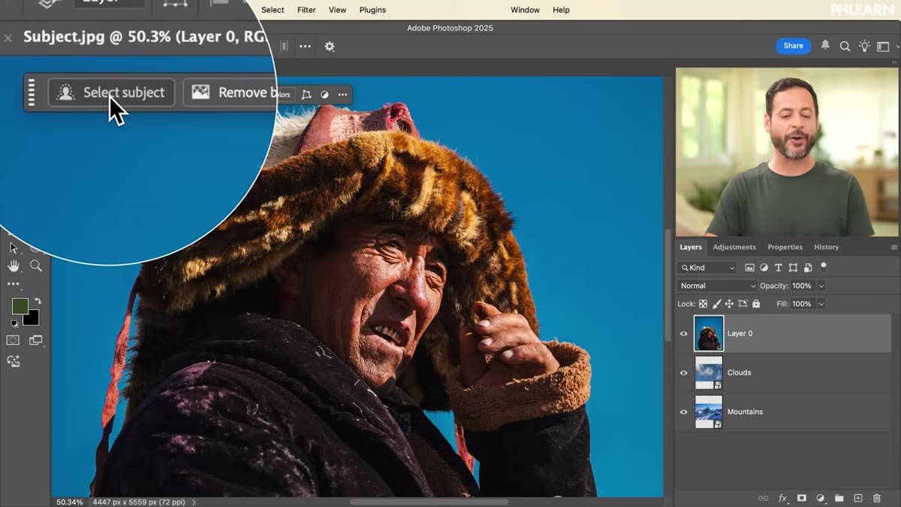Image resolution: width=901 pixels, height=507 pixels.
Task: Click the transform icon in contextual taskbar
Action: tap(306, 94)
